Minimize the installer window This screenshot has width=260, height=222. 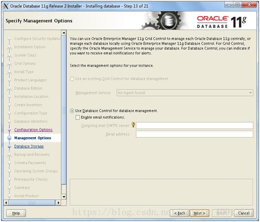pyautogui.click(x=229, y=5)
